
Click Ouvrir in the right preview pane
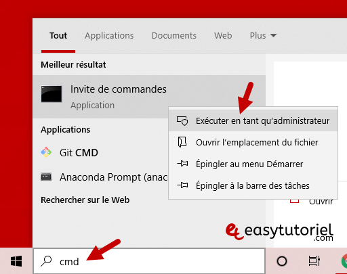click(321, 202)
